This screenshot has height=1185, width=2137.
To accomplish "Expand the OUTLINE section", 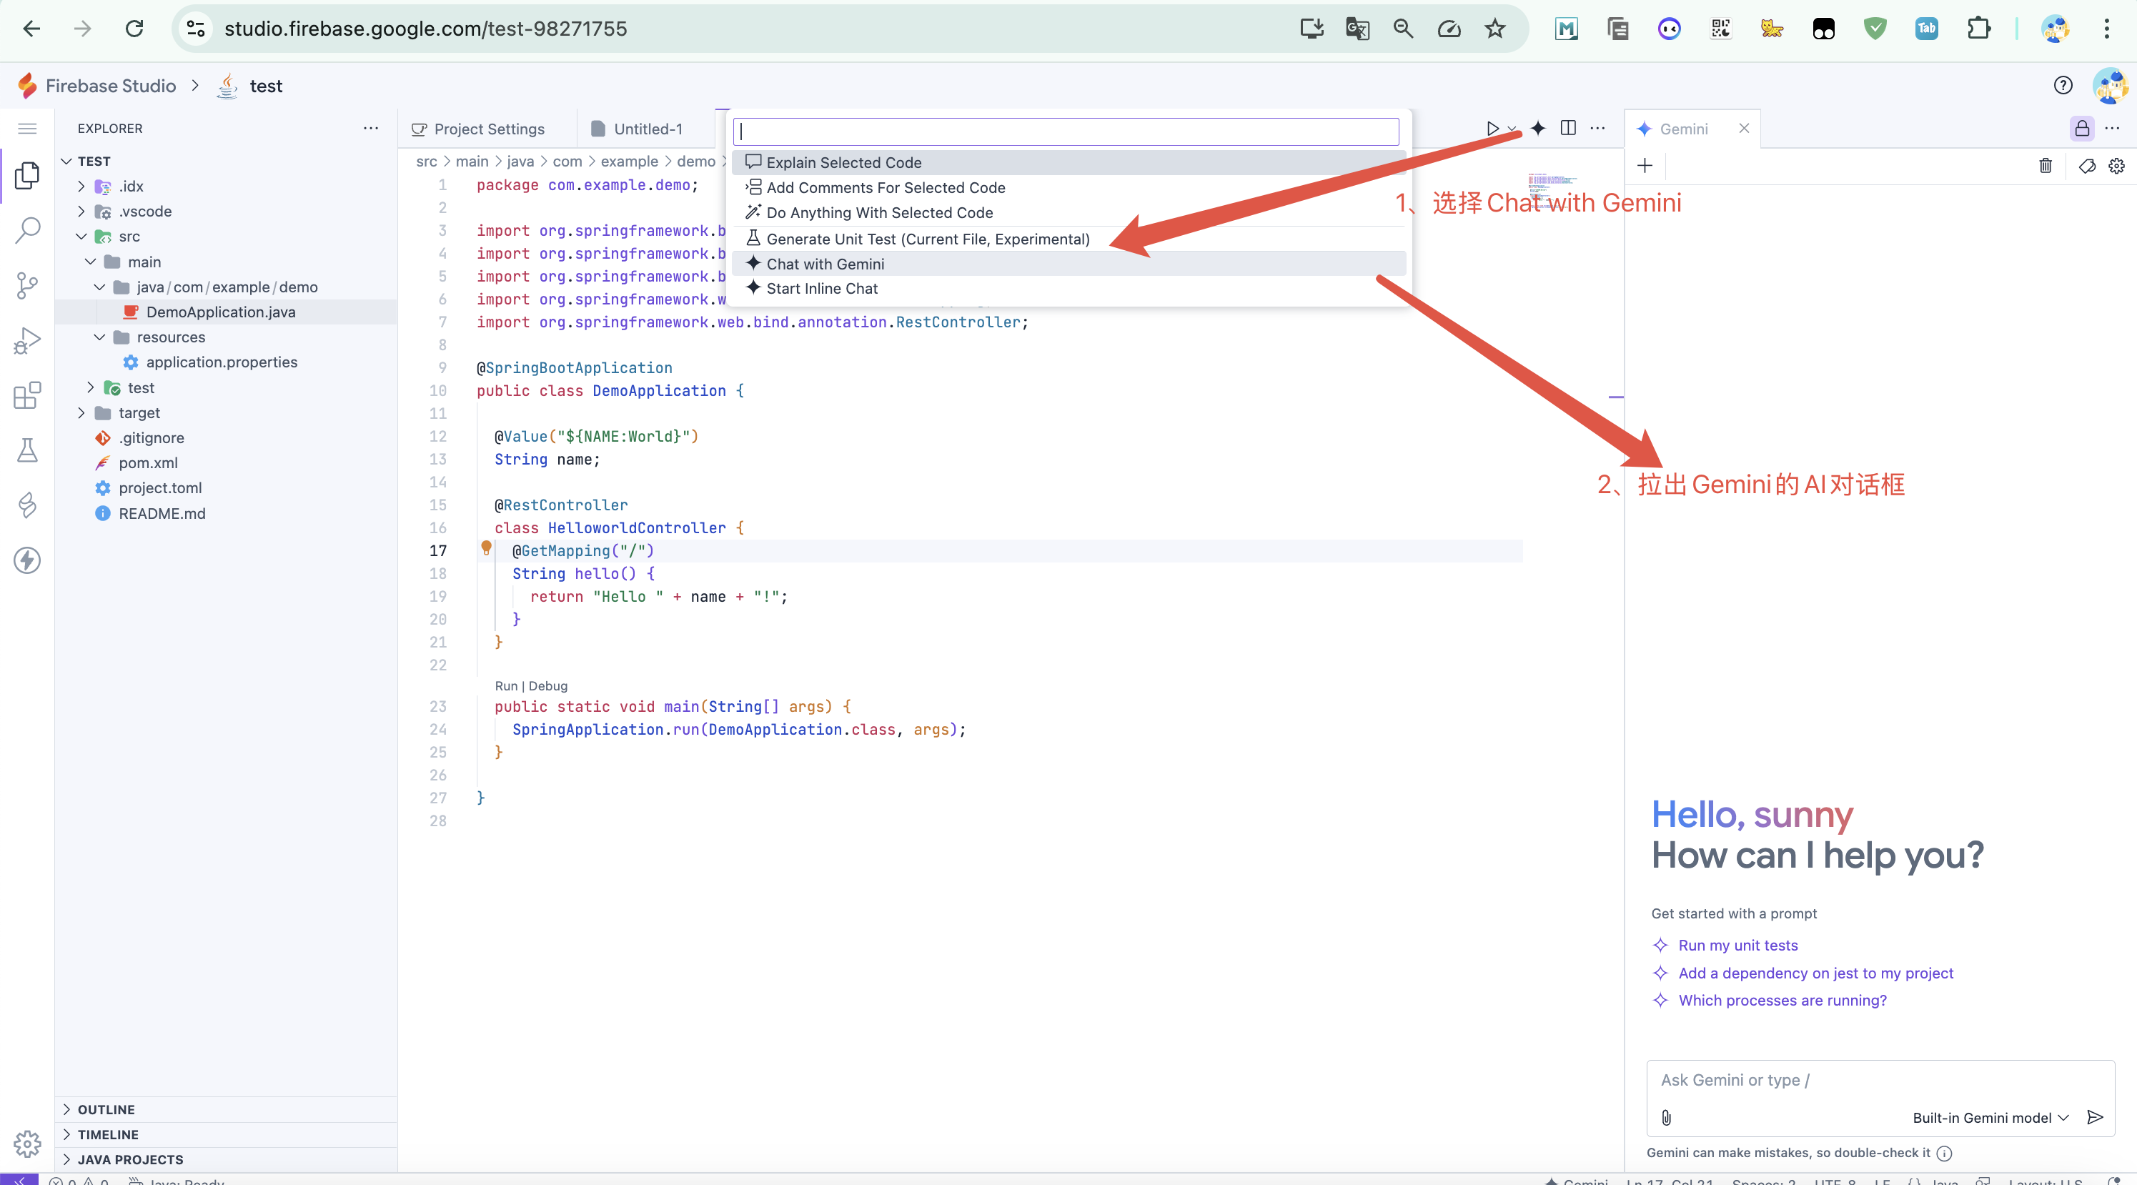I will [x=105, y=1109].
